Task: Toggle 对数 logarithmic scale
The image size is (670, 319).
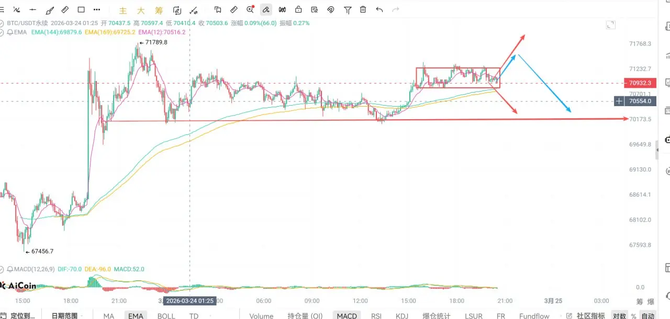Action: pos(619,316)
